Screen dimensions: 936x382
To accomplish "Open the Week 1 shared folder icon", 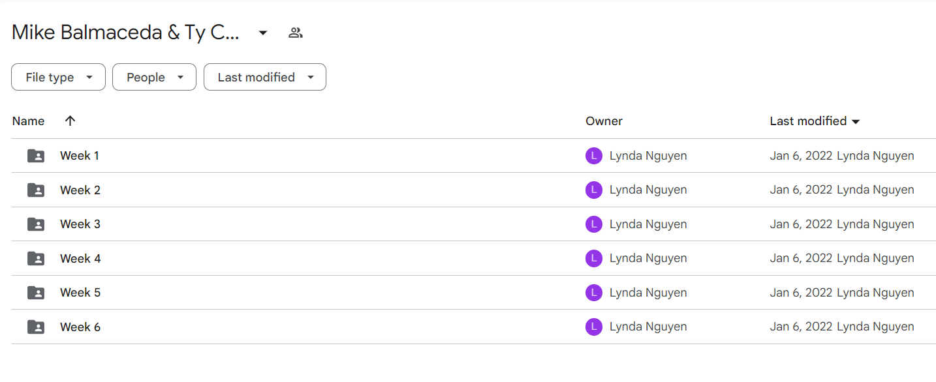I will click(x=36, y=156).
